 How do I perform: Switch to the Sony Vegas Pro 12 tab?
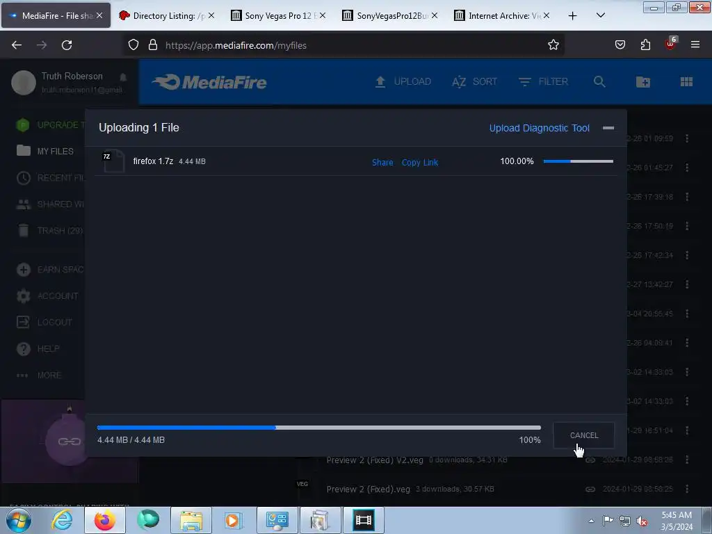pyautogui.click(x=278, y=15)
